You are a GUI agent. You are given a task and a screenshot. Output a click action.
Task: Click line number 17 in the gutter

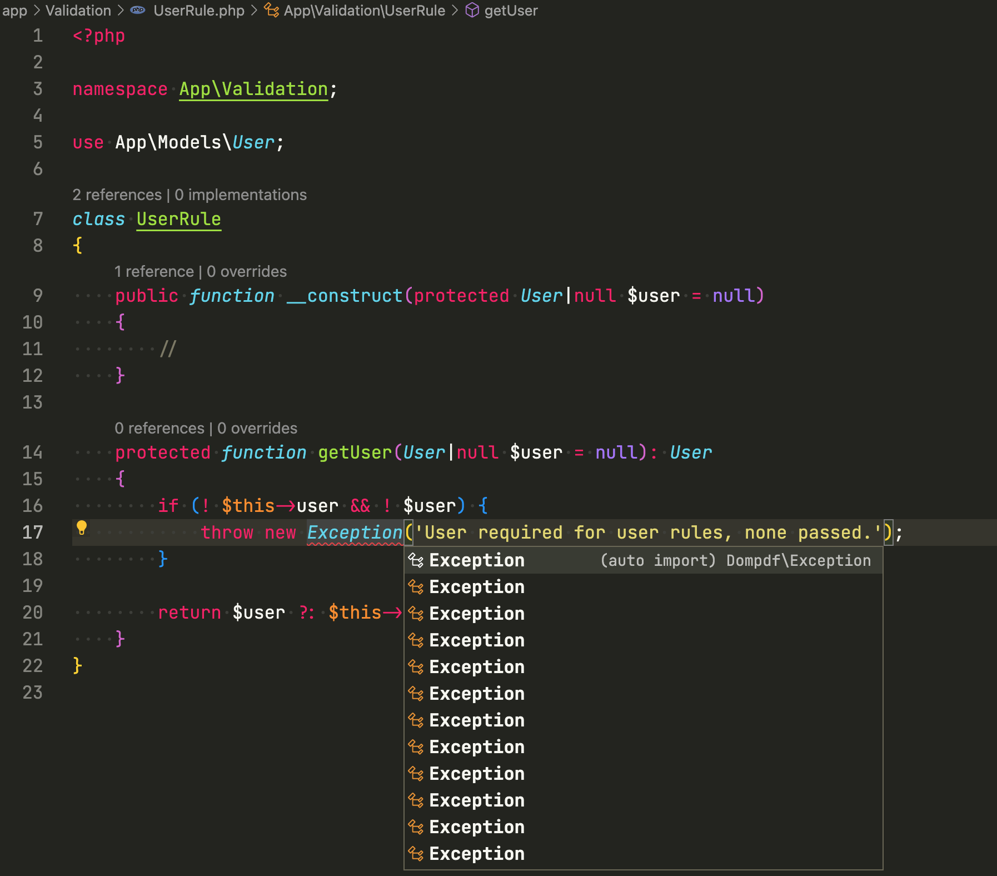coord(33,532)
